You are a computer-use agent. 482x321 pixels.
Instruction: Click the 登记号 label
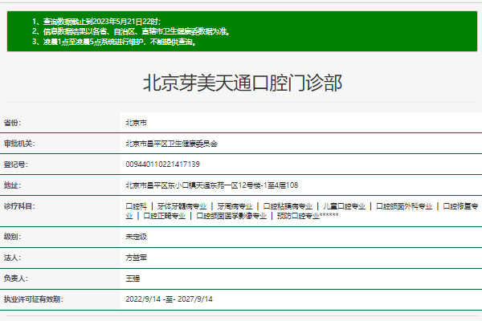tap(16, 165)
